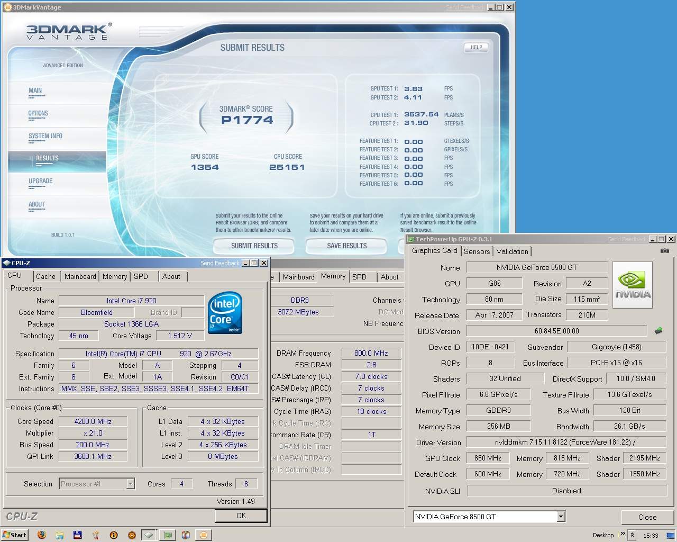Click Send Feedback link in 3DMarkVantage title bar

point(464,7)
